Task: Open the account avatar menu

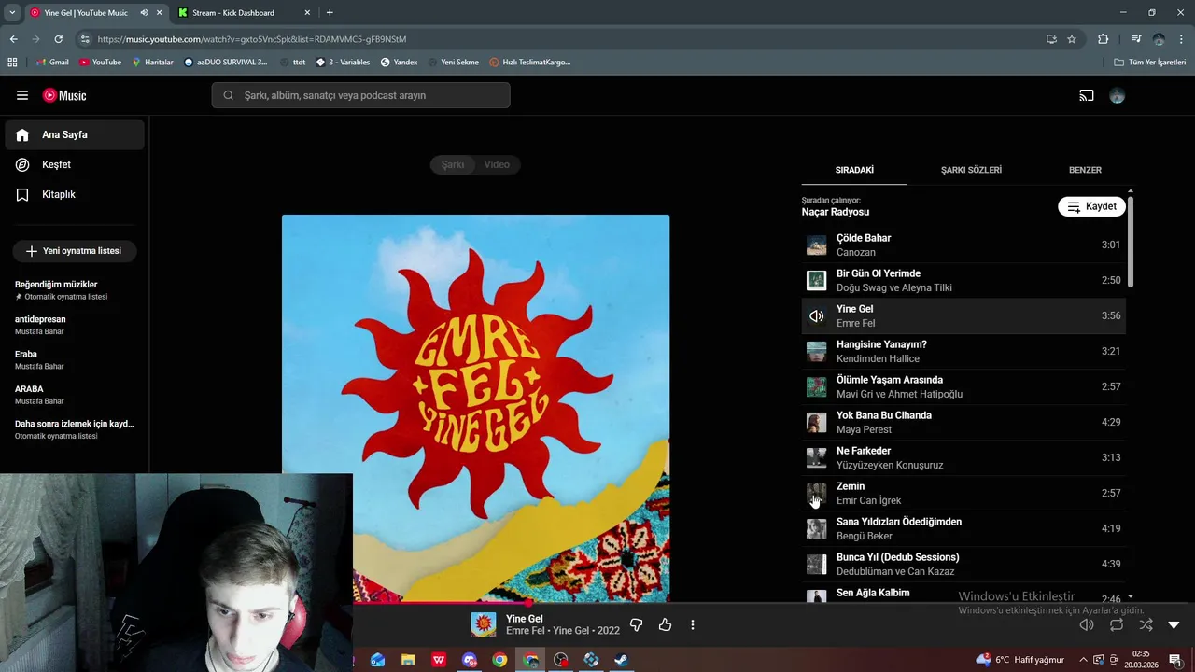Action: [1118, 95]
